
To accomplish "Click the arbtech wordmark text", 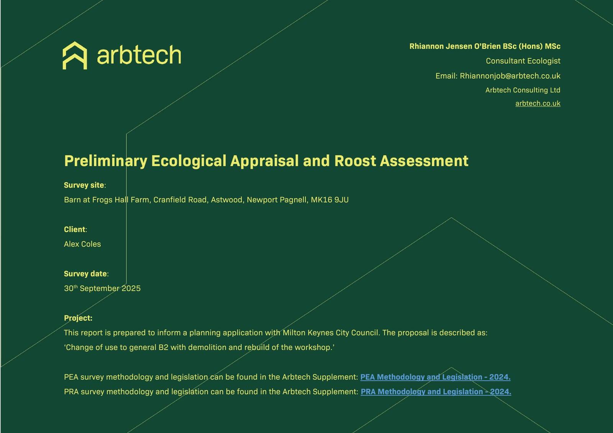I will 139,55.
